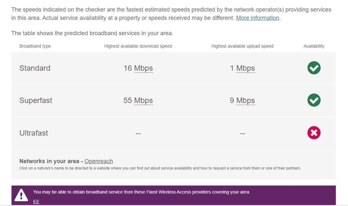Select the Ultrafast broadband row label
Image resolution: width=348 pixels, height=206 pixels.
tap(34, 133)
